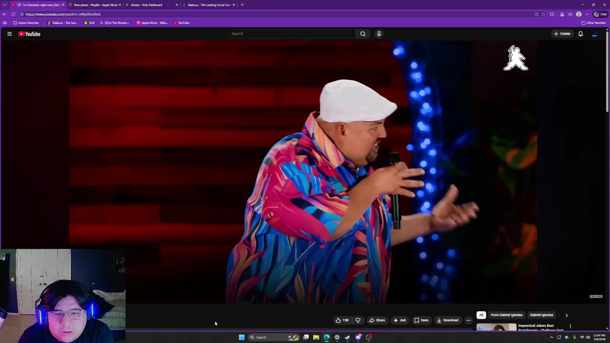Open Discord from the taskbar
Viewport: 610px width, 343px height.
coord(358,337)
